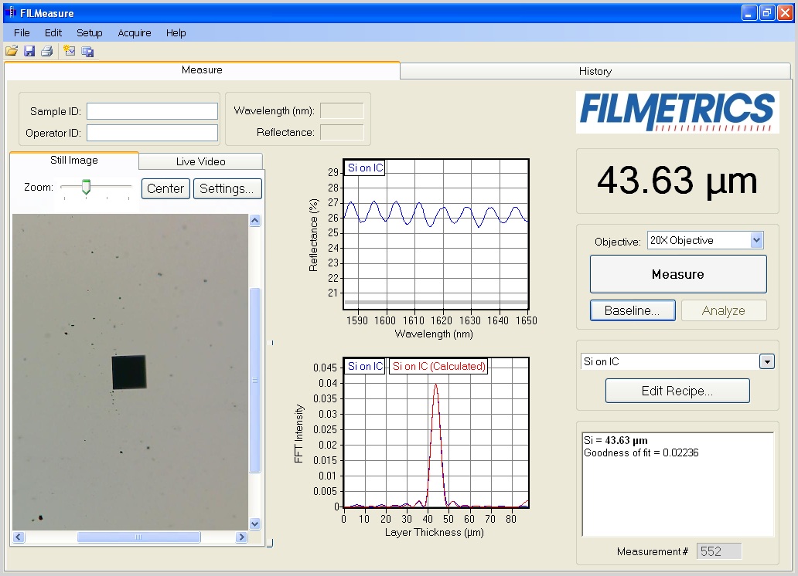Click the dark square in the still image
The width and height of the screenshot is (798, 576).
click(129, 372)
